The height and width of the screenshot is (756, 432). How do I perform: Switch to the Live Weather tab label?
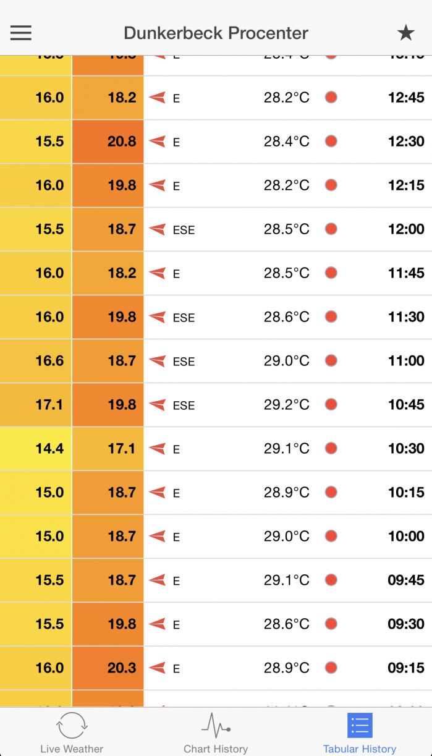(x=72, y=749)
